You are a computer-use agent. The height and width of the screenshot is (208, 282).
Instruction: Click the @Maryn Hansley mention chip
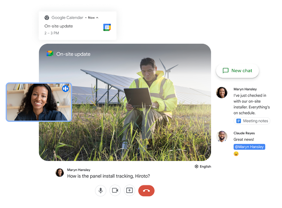[x=249, y=147]
